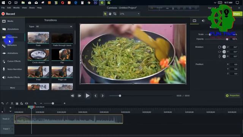Select the Track 2 header
Screen dimensions: 243x137
(7, 119)
